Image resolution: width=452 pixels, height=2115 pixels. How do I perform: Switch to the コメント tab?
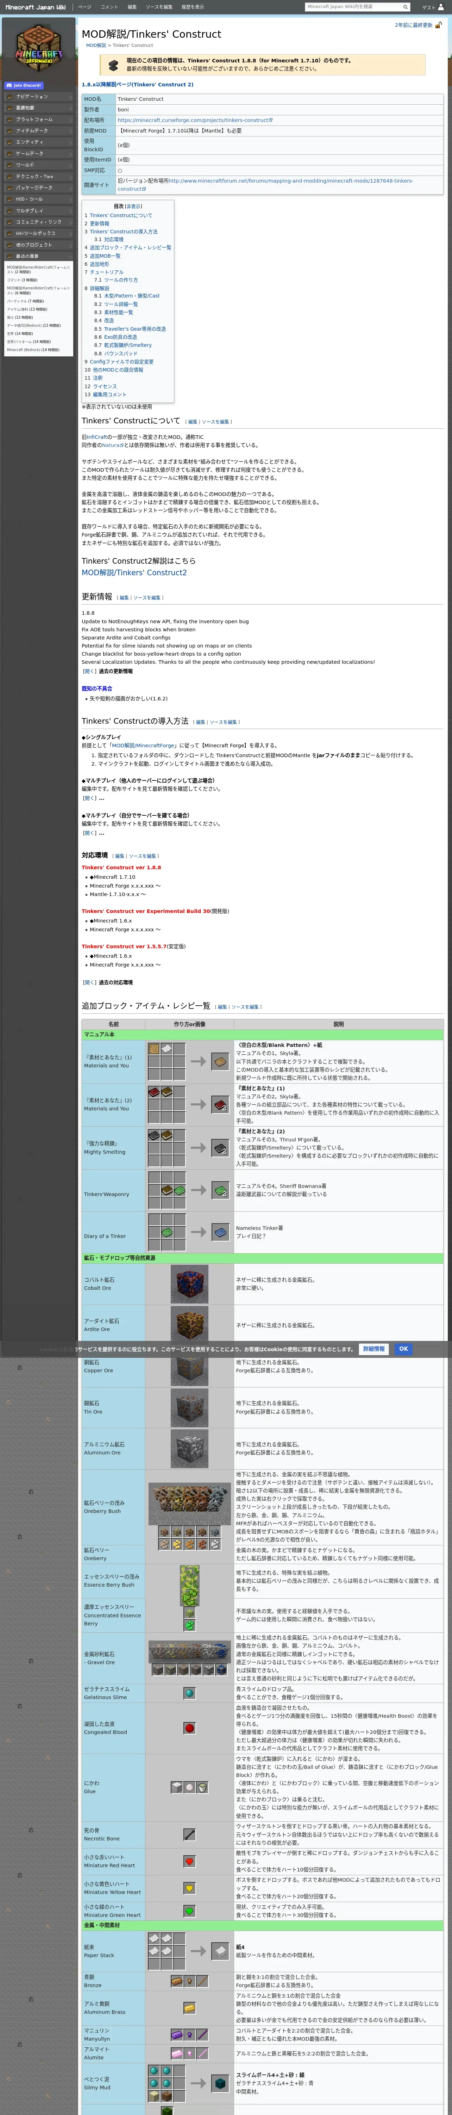[x=109, y=7]
